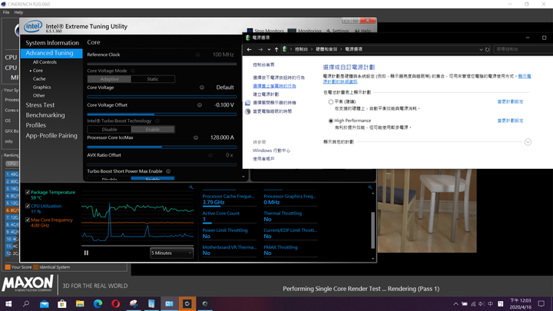The width and height of the screenshot is (553, 311).
Task: Click the Processor Core IccMax value icon
Action: click(196, 137)
